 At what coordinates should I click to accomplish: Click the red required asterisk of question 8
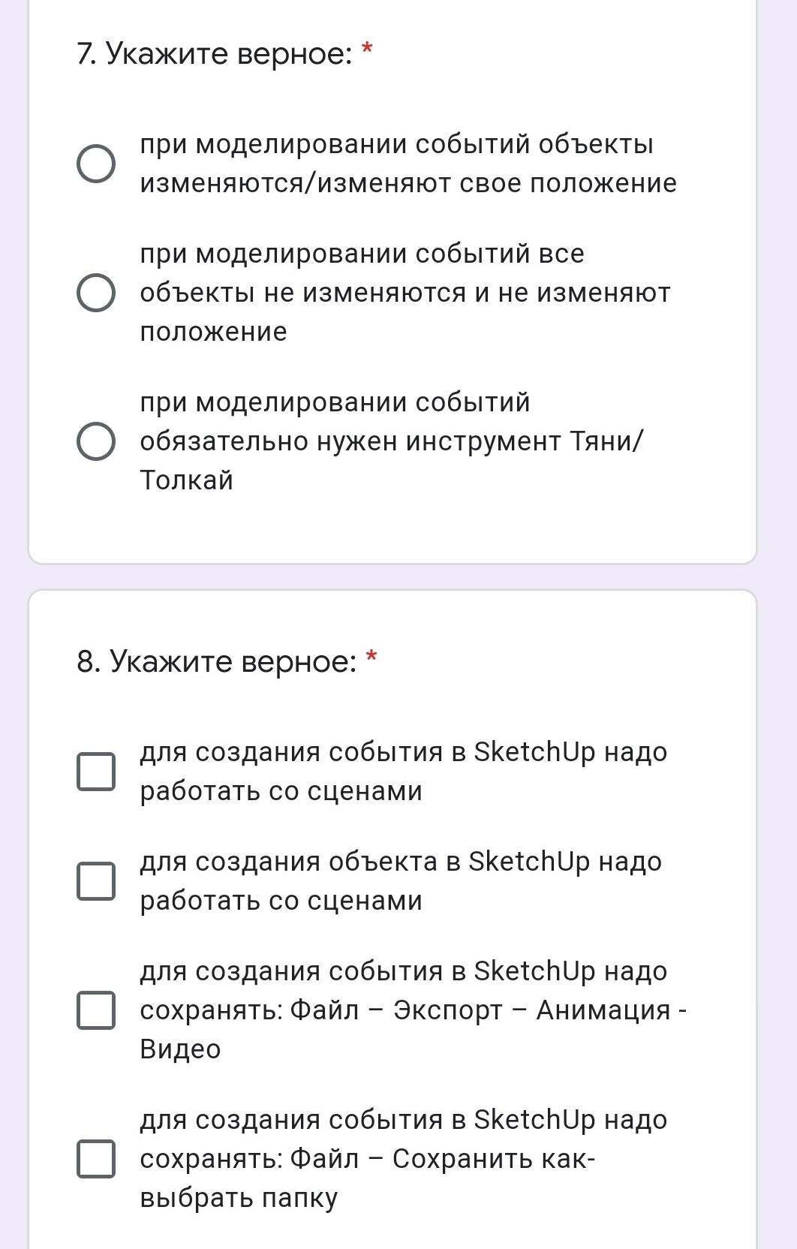point(371,658)
